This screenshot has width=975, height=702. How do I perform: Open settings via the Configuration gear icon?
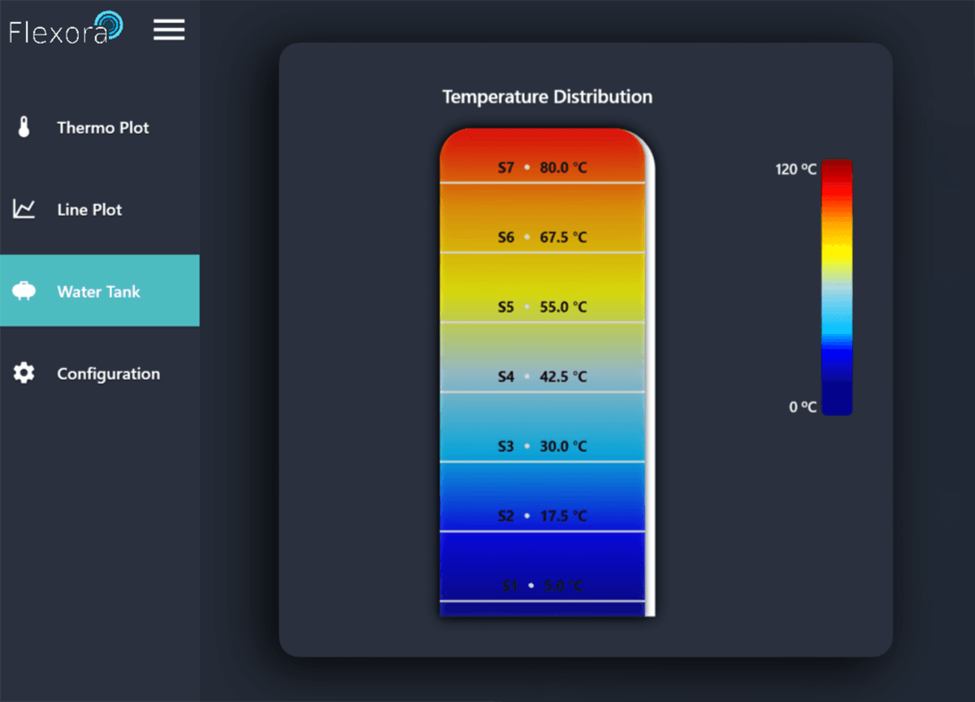[x=24, y=373]
